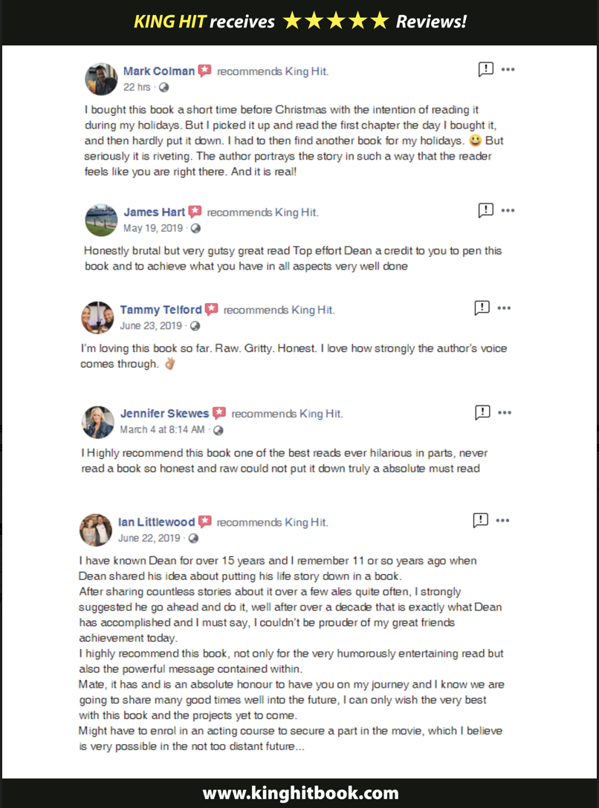Click Ian Littlewood's profile picture

click(x=96, y=530)
